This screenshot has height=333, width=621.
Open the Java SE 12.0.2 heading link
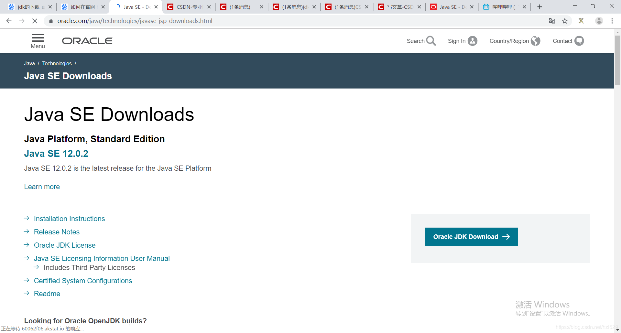point(56,154)
